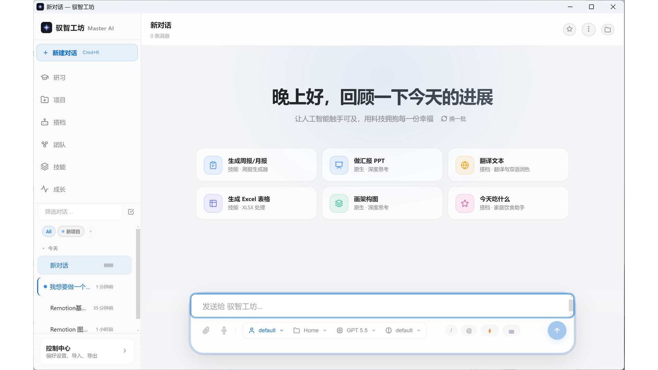Click the slash command icon
The image size is (658, 370).
(x=451, y=331)
